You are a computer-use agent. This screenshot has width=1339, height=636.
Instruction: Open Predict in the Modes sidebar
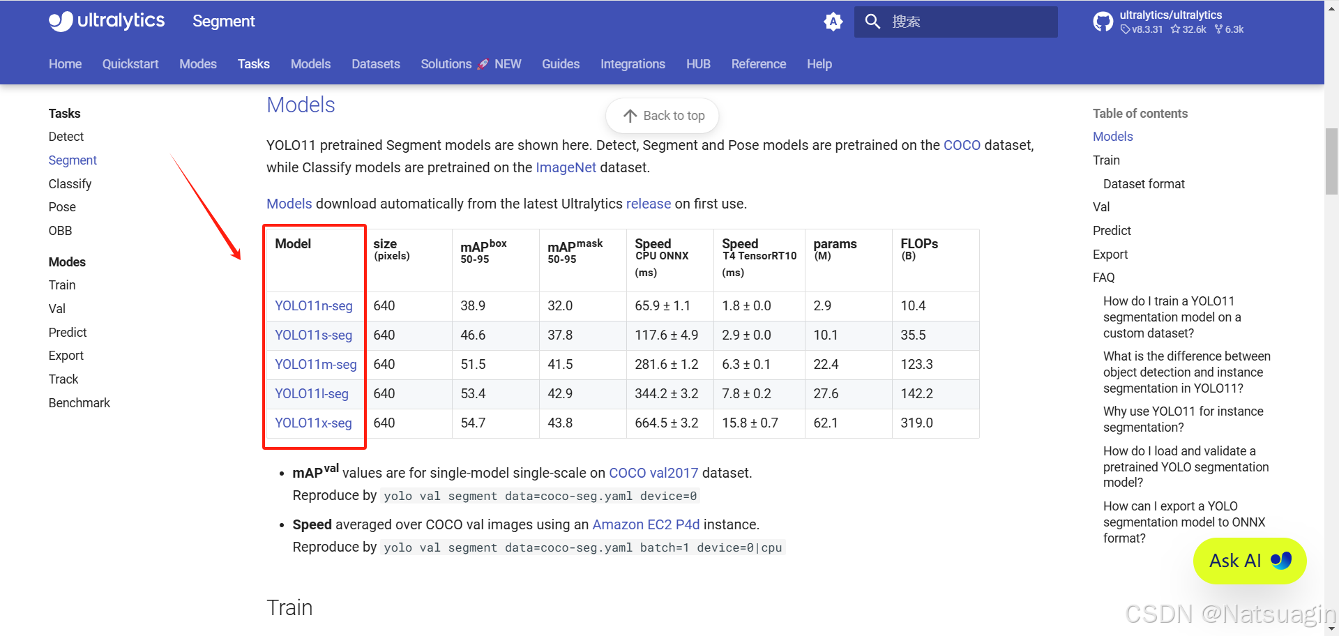coord(68,333)
